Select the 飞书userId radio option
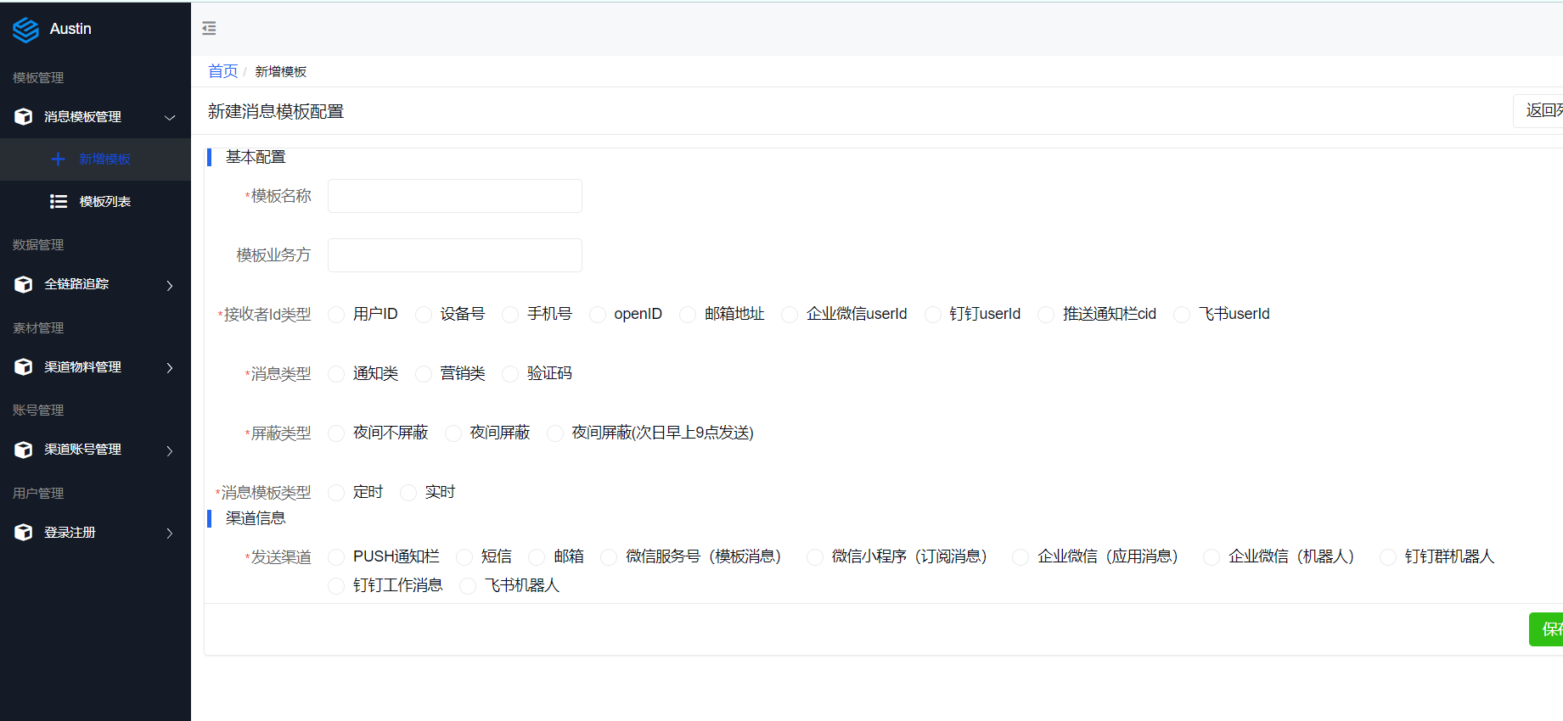 (x=1182, y=315)
